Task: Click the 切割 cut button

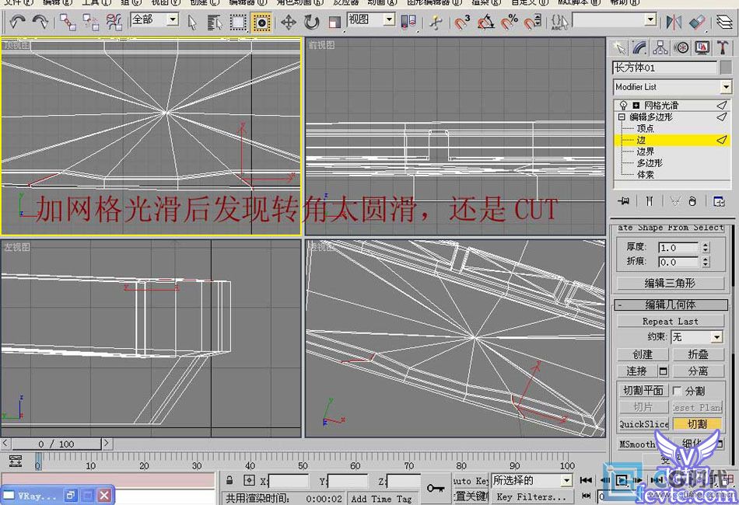Action: pyautogui.click(x=698, y=424)
